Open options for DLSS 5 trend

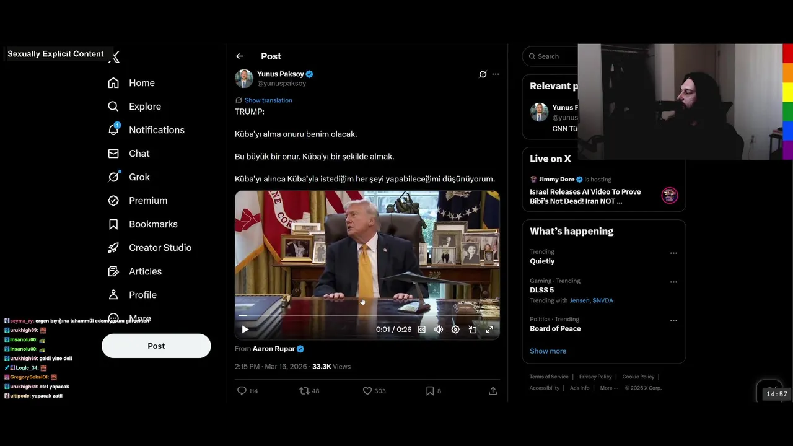click(x=673, y=282)
